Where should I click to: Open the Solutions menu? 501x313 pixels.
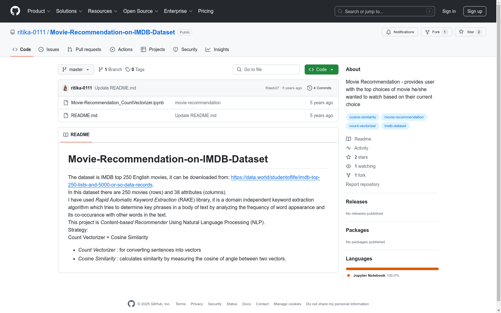click(x=69, y=11)
